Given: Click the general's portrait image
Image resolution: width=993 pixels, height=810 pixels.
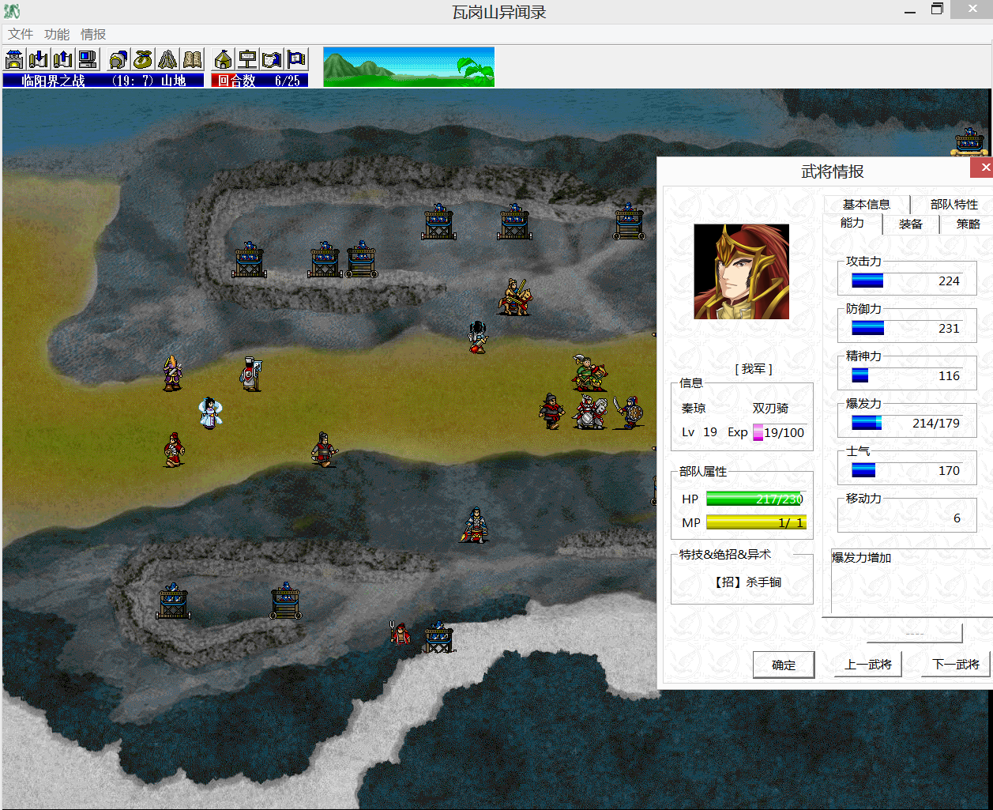Looking at the screenshot, I should point(741,271).
